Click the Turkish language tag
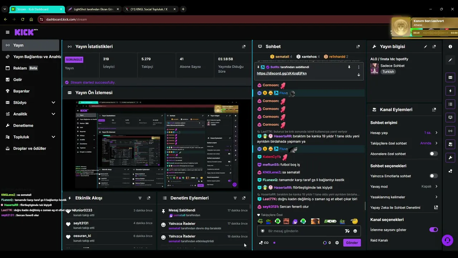458x258 pixels. 388,72
